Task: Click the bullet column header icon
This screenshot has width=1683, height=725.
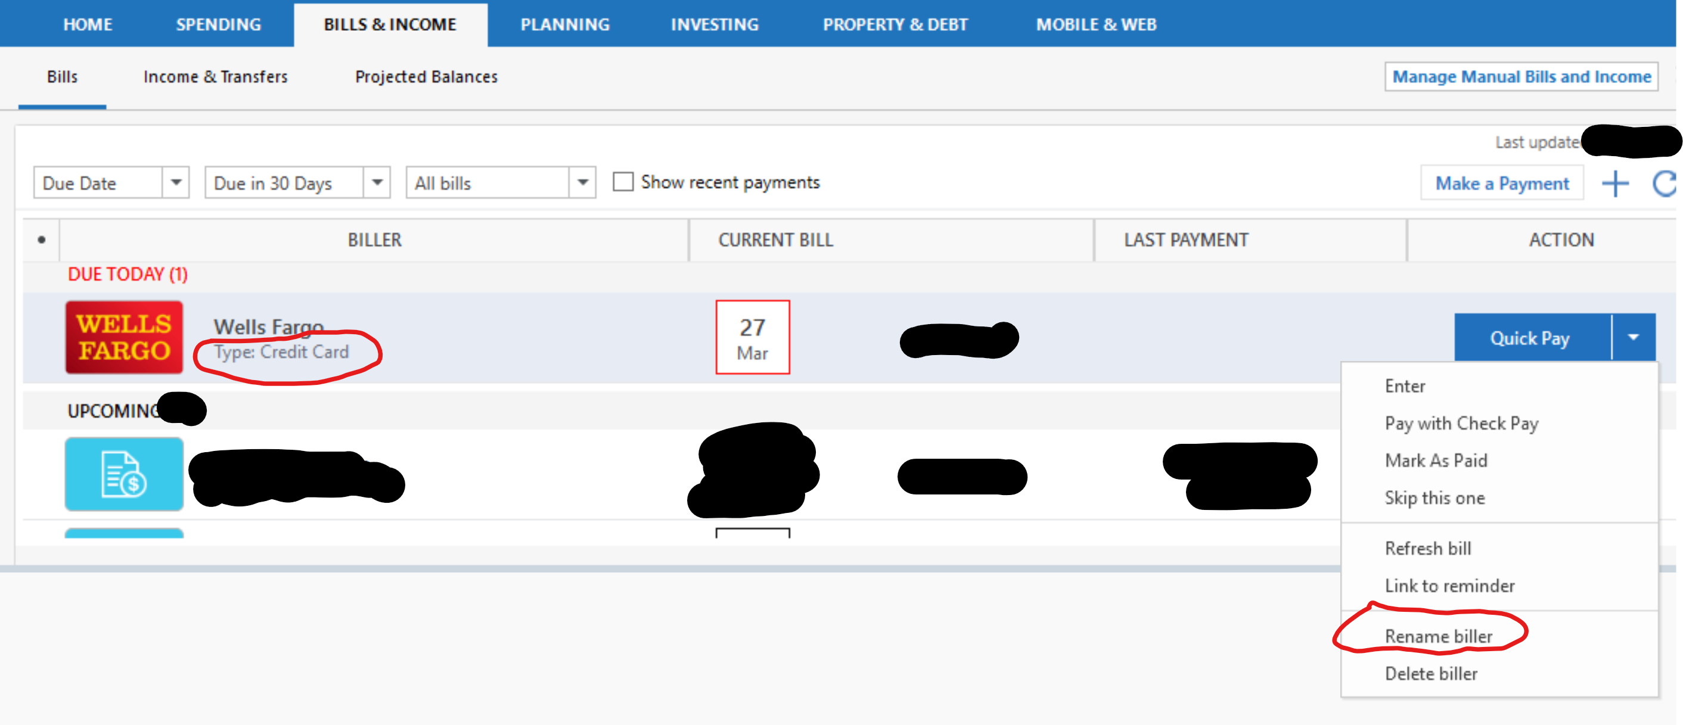Action: 41,239
